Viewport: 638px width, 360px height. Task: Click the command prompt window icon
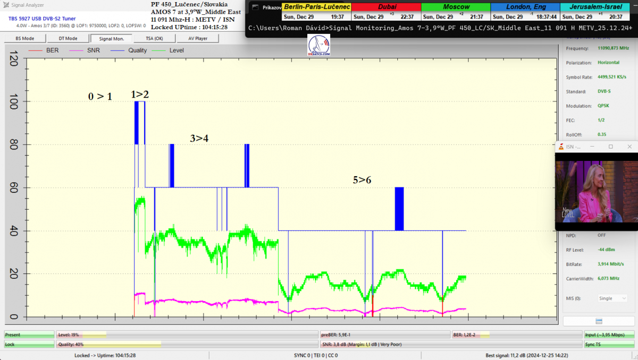(255, 7)
